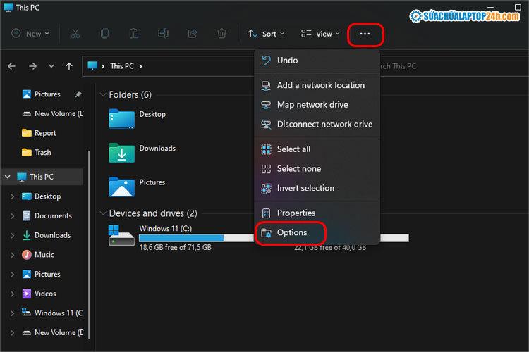The height and width of the screenshot is (352, 529).
Task: Click Invert selection menu entry
Action: pos(317,188)
